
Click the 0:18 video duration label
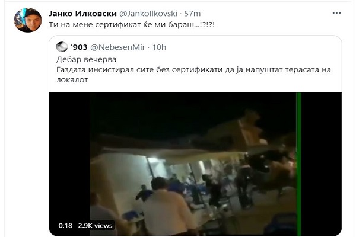[65, 225]
